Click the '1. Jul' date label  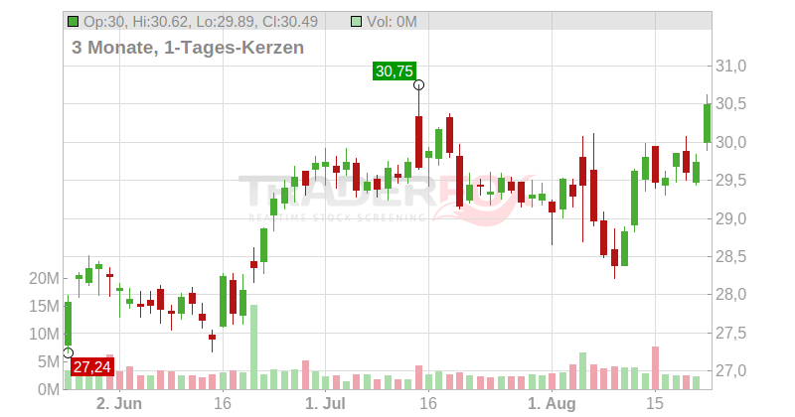tap(325, 404)
